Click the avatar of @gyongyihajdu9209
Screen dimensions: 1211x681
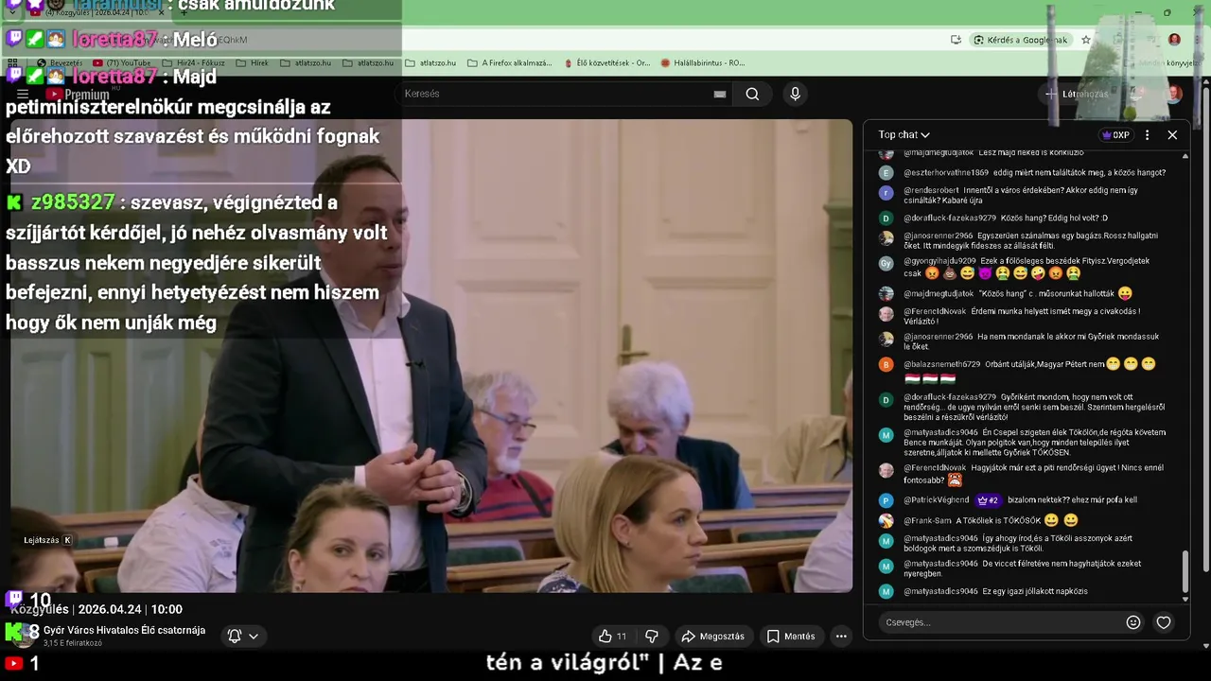point(886,263)
